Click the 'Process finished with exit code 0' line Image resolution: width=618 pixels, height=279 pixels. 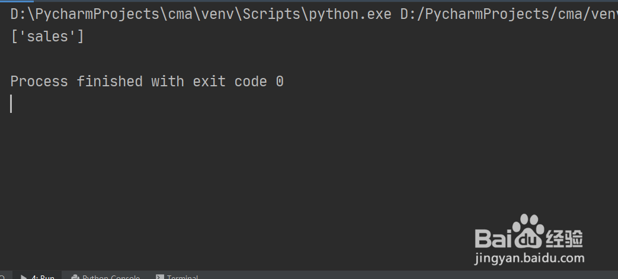click(147, 82)
